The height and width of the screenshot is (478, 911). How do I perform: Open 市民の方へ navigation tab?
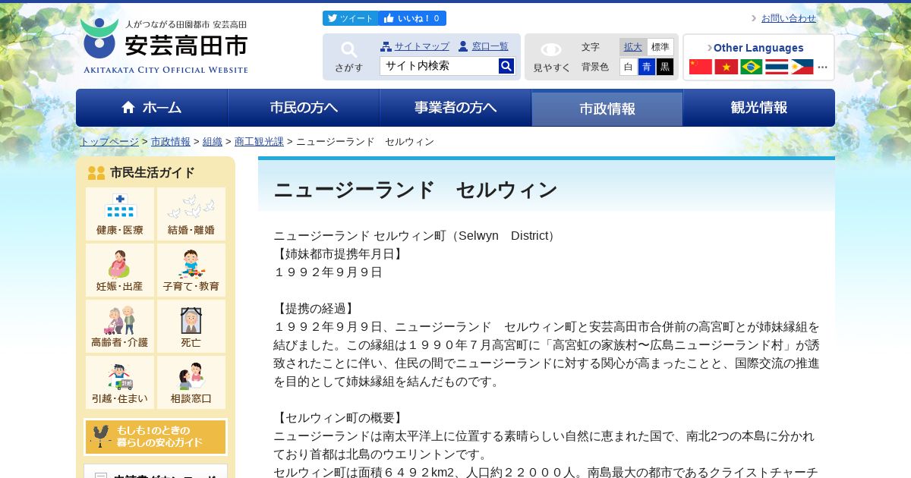pyautogui.click(x=304, y=108)
